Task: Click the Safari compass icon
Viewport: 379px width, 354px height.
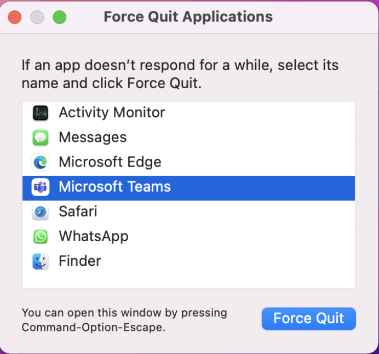Action: (x=41, y=212)
